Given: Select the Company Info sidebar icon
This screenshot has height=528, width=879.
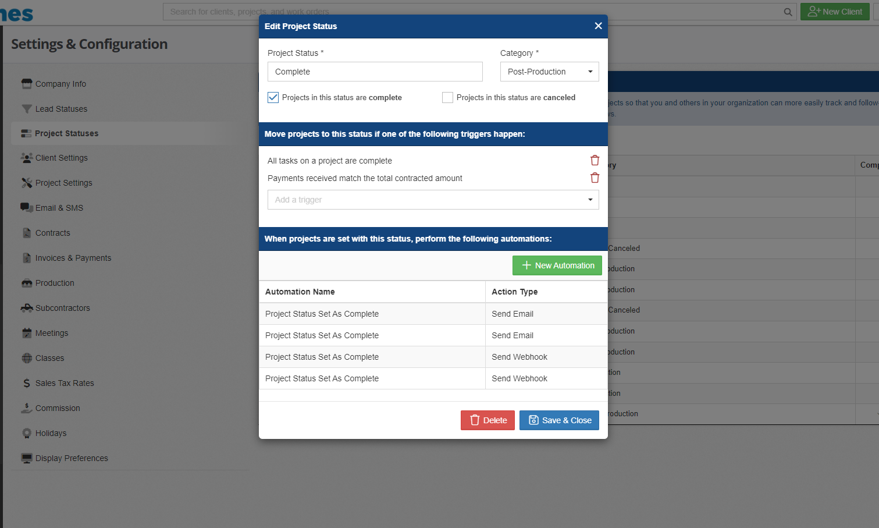Looking at the screenshot, I should (x=27, y=83).
